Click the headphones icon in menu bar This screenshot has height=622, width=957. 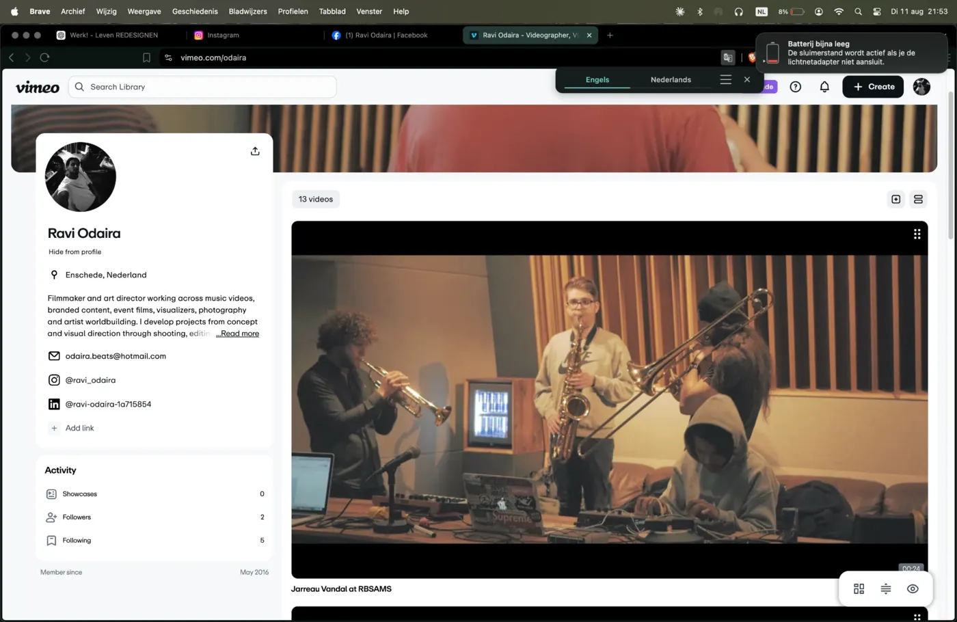pyautogui.click(x=738, y=12)
